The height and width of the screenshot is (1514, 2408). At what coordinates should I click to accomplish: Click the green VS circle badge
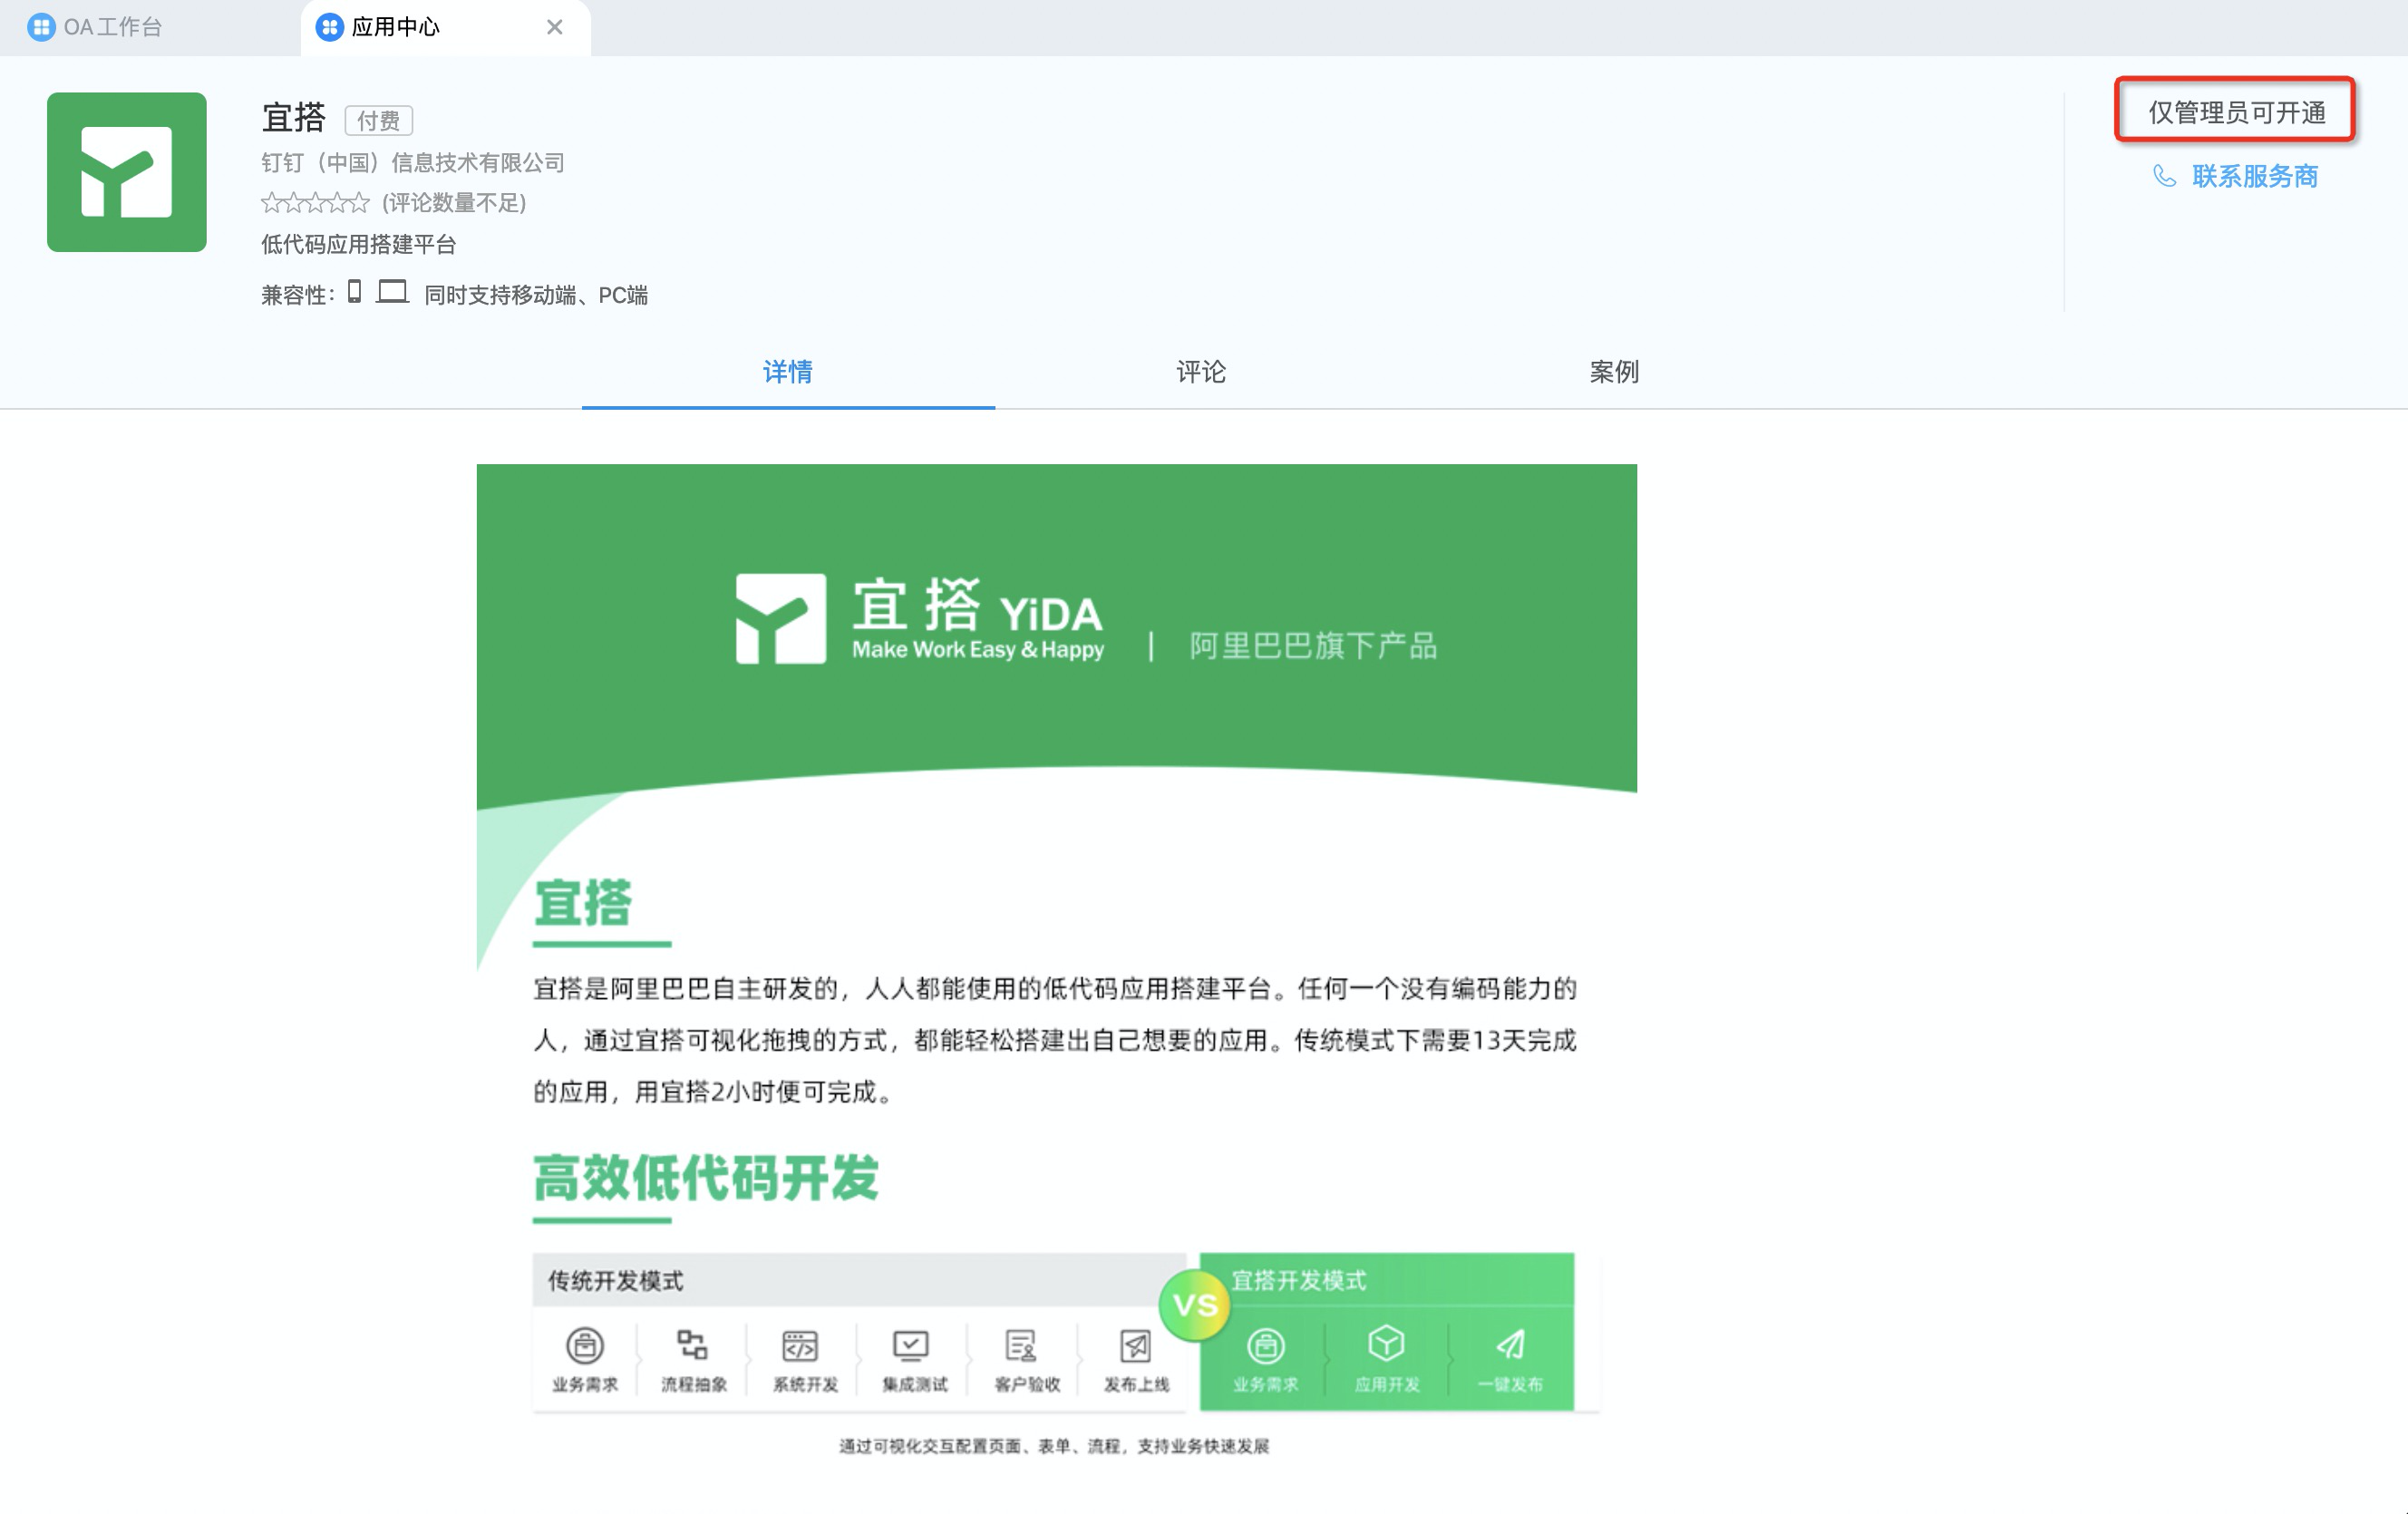coord(1194,1305)
